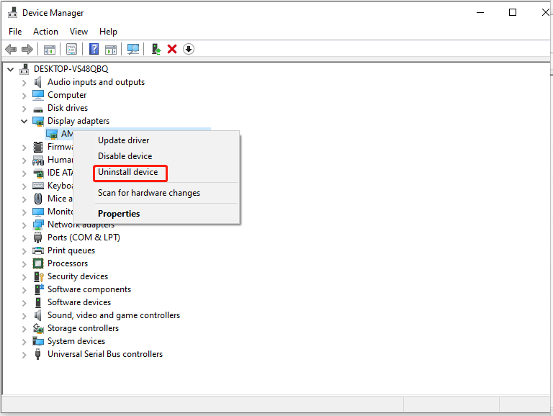Collapse the Display adapters category
The height and width of the screenshot is (416, 553).
24,121
